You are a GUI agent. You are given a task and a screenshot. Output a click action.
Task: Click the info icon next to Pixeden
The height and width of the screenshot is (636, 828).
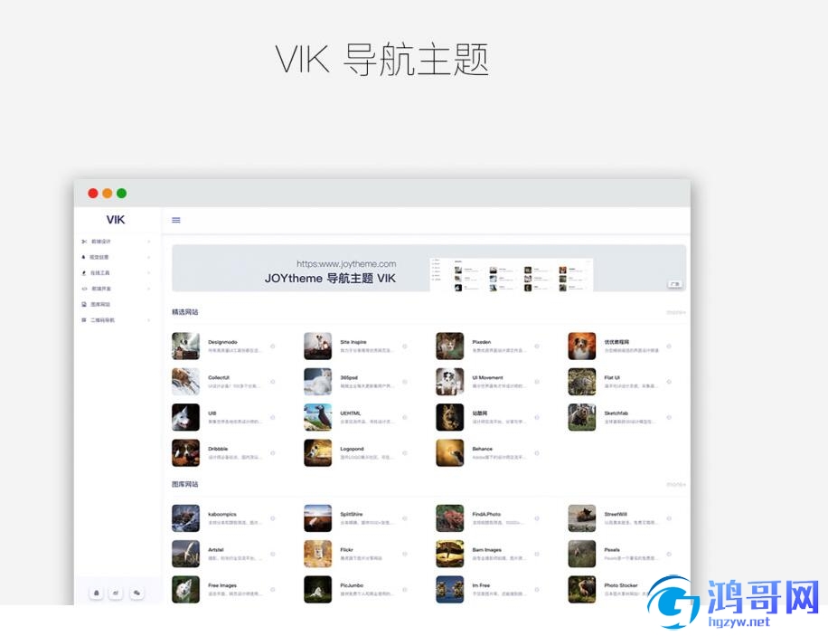(537, 346)
